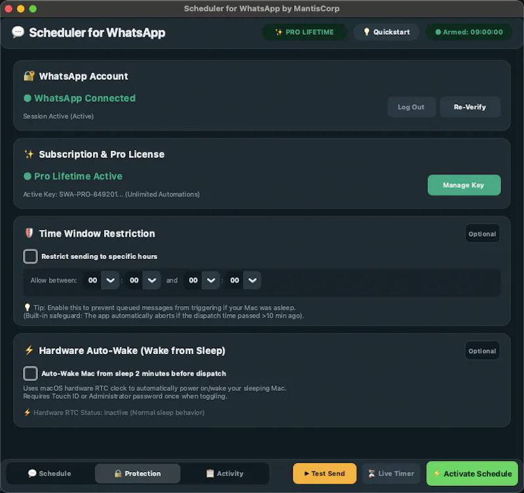This screenshot has height=493, width=524.
Task: Click the PRO LIFETIME badge
Action: (x=305, y=32)
